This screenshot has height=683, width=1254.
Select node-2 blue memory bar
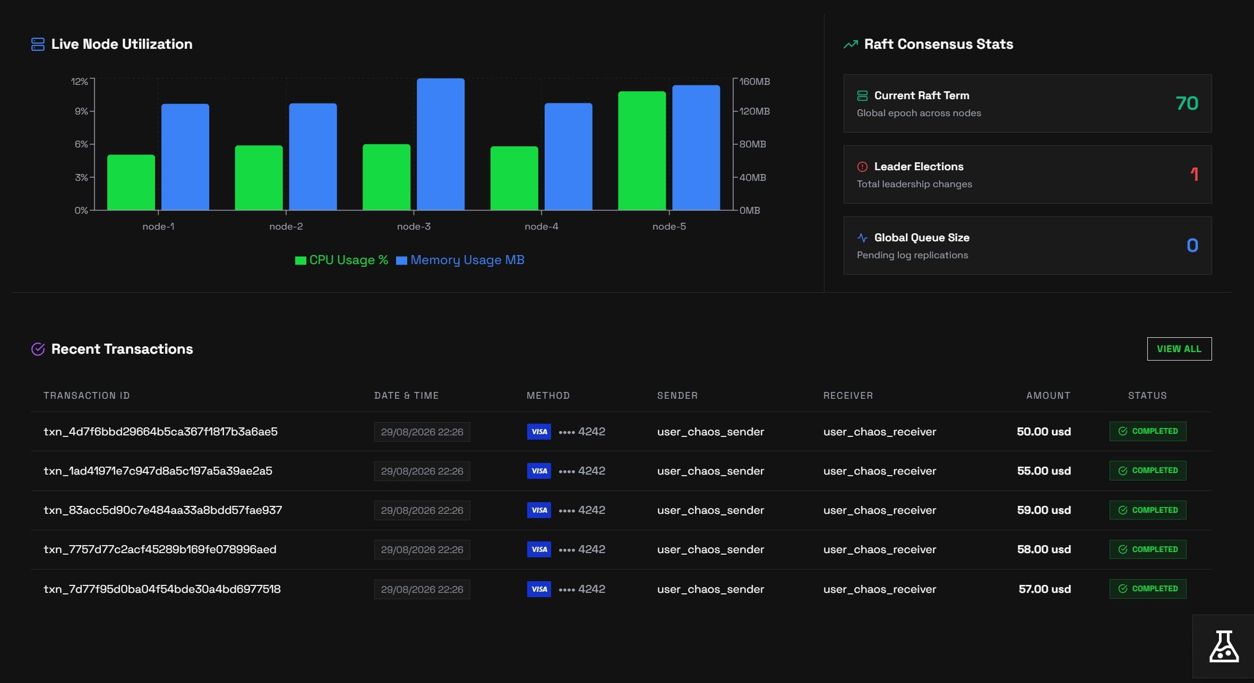tap(313, 156)
